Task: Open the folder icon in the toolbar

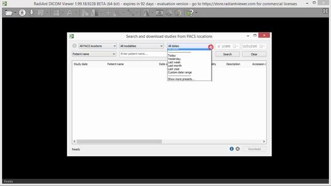Action: [8, 13]
